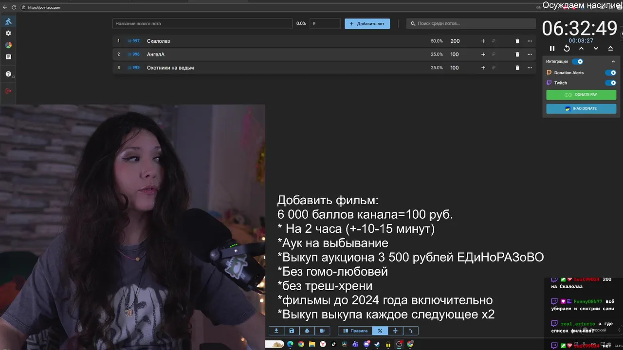Screen dimensions: 623x350
Task: Open the Правила rules button
Action: [x=355, y=331]
